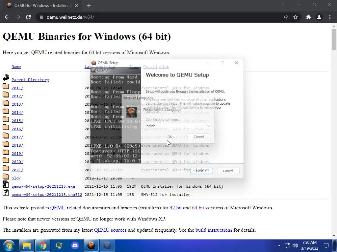Click the folder icon beside 2018/
The width and height of the screenshot is (337, 252).
[x=6, y=144]
